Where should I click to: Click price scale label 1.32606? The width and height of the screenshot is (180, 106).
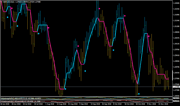176,3
